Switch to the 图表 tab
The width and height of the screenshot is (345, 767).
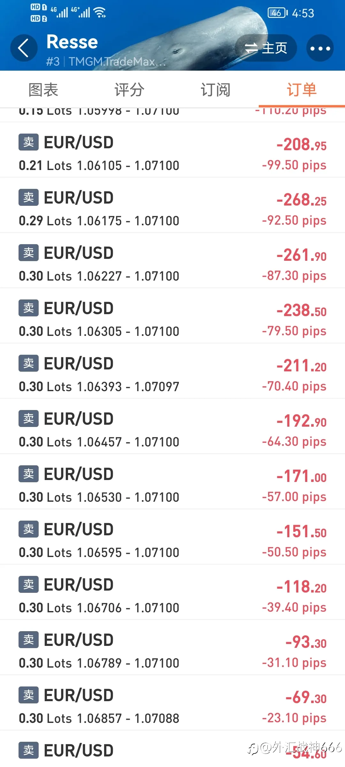point(43,89)
